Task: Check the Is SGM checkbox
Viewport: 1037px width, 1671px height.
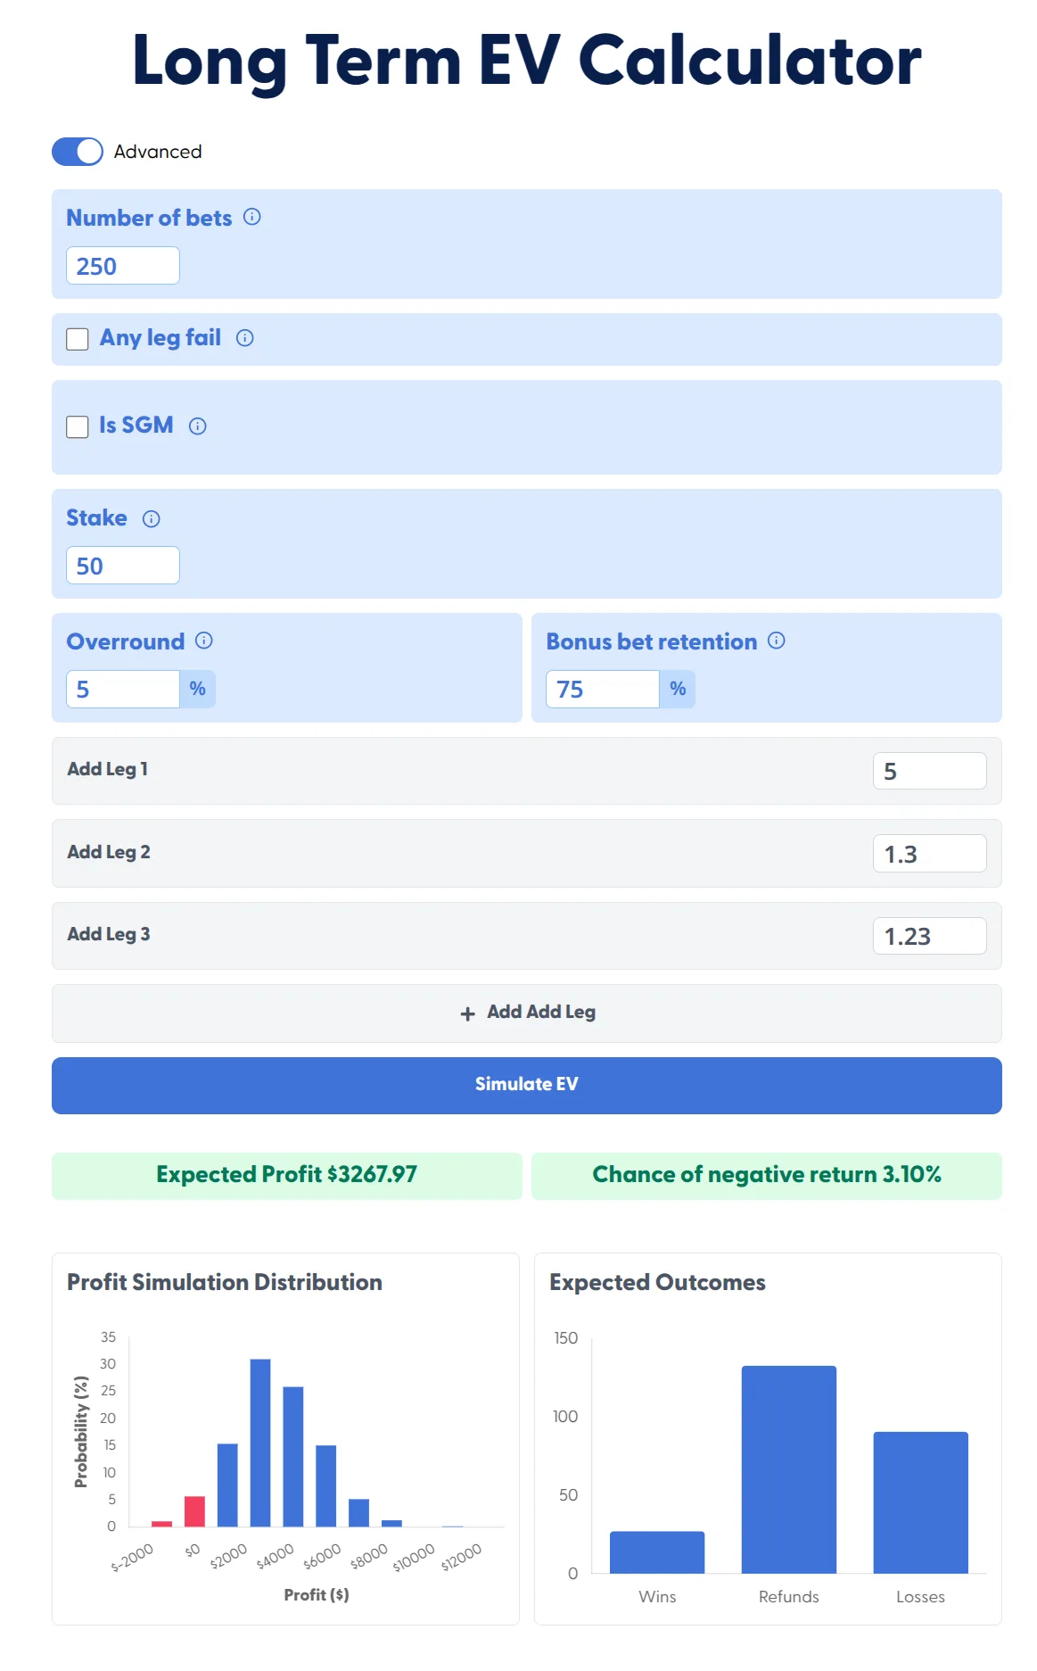Action: [x=76, y=426]
